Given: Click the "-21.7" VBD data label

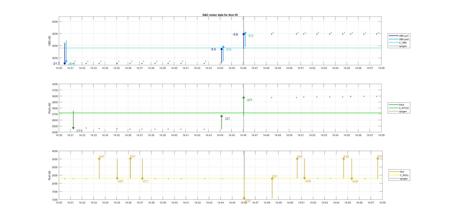Looking at the screenshot, I should 56,64.
